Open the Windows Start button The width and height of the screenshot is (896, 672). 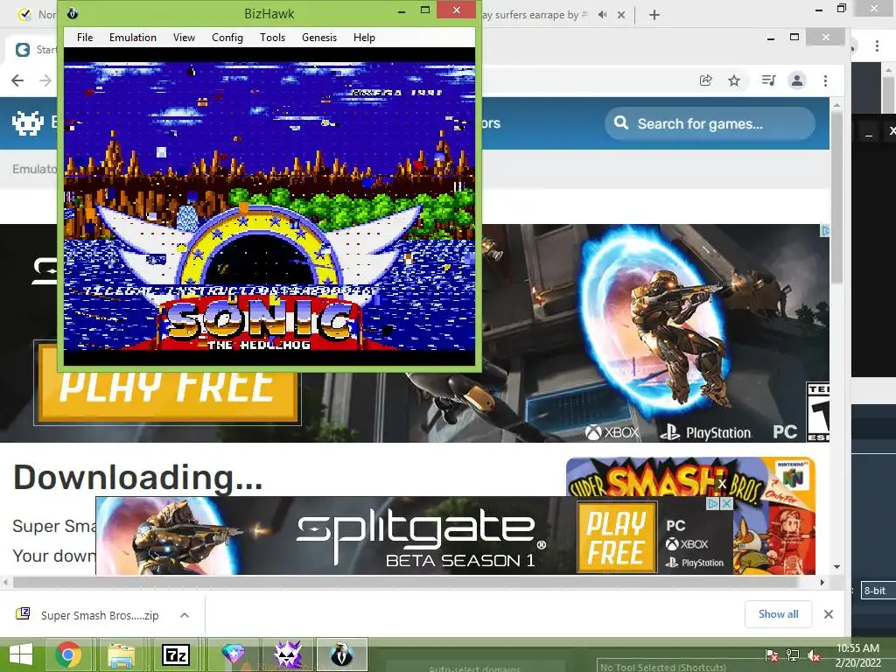point(21,654)
